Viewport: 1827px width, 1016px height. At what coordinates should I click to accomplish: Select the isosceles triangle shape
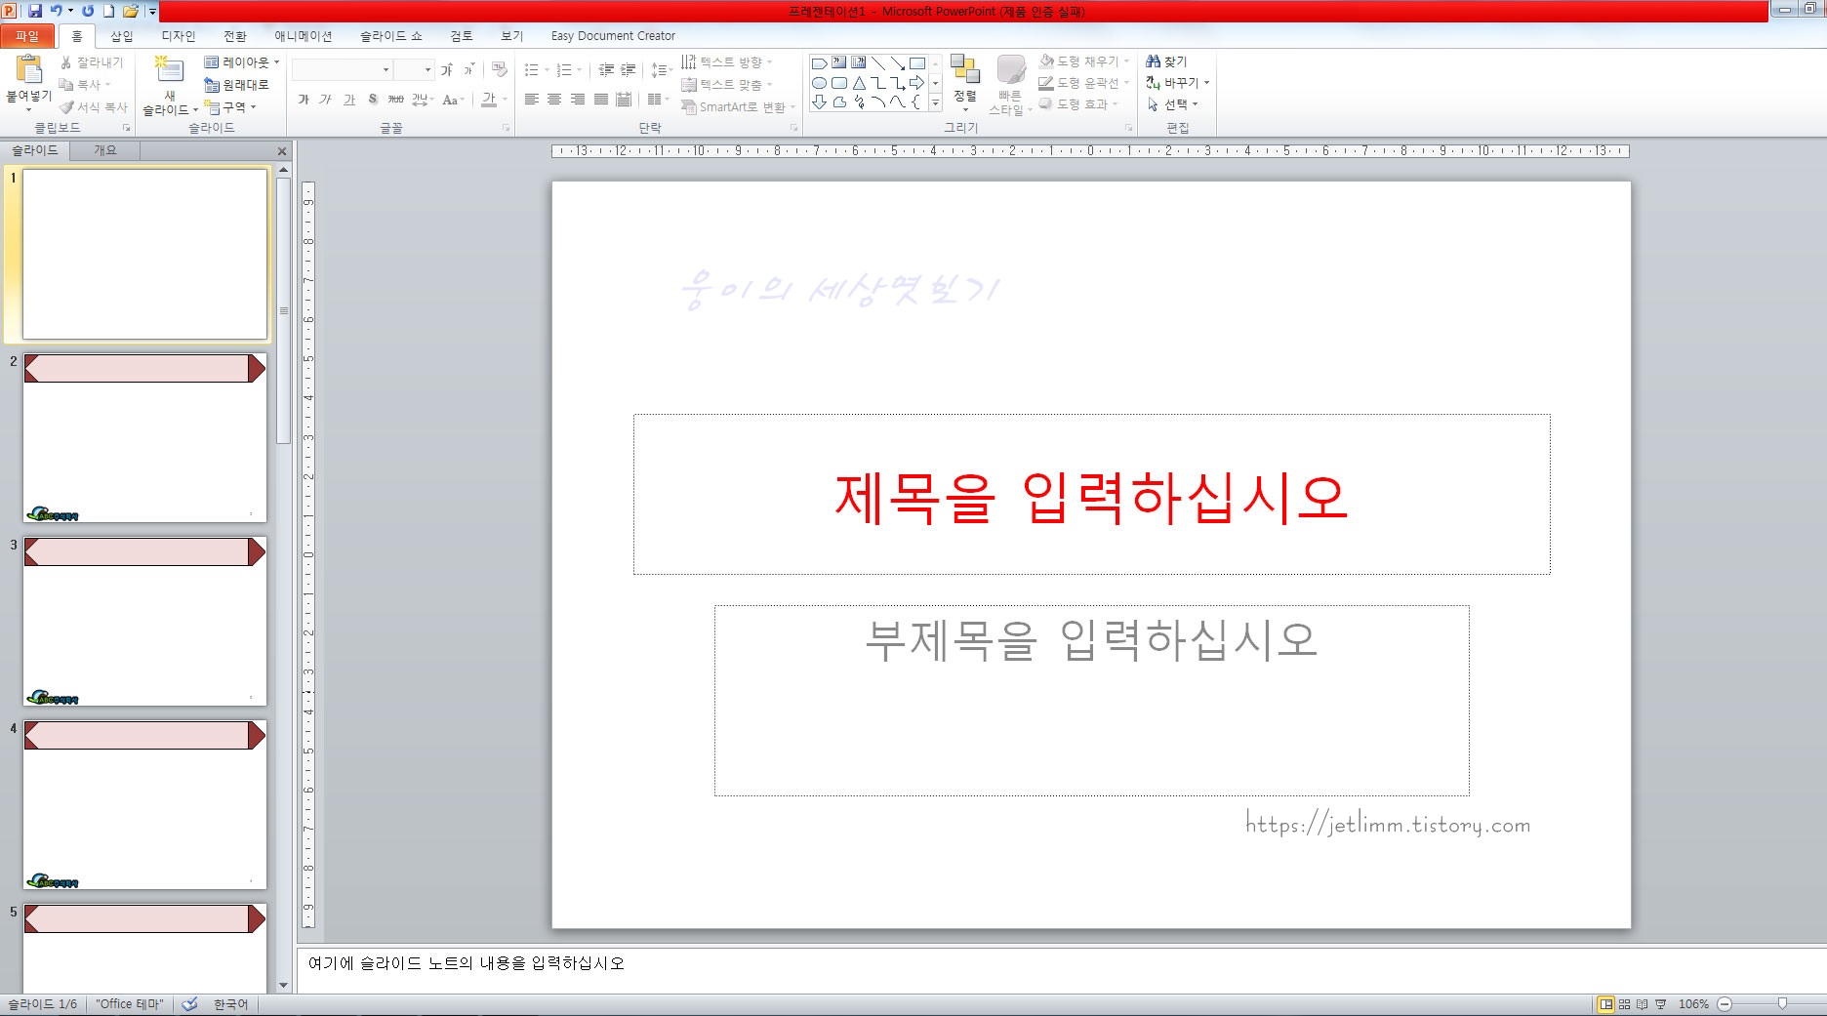pyautogui.click(x=859, y=83)
